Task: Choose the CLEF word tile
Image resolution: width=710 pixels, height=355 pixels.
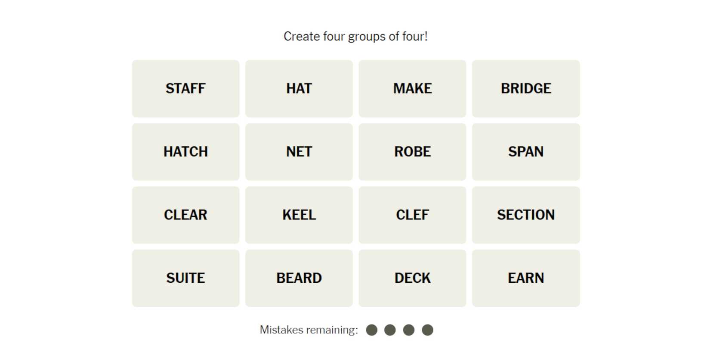Action: [412, 215]
